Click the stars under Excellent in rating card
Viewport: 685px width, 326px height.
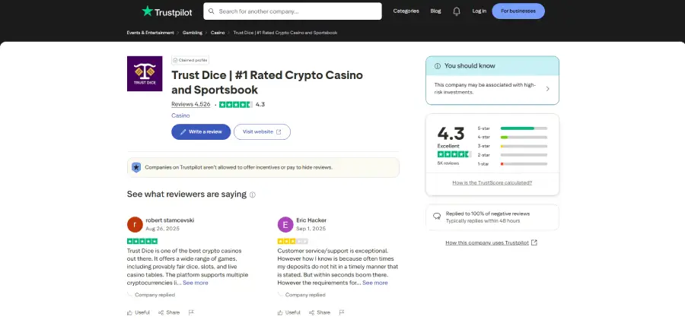pos(454,154)
